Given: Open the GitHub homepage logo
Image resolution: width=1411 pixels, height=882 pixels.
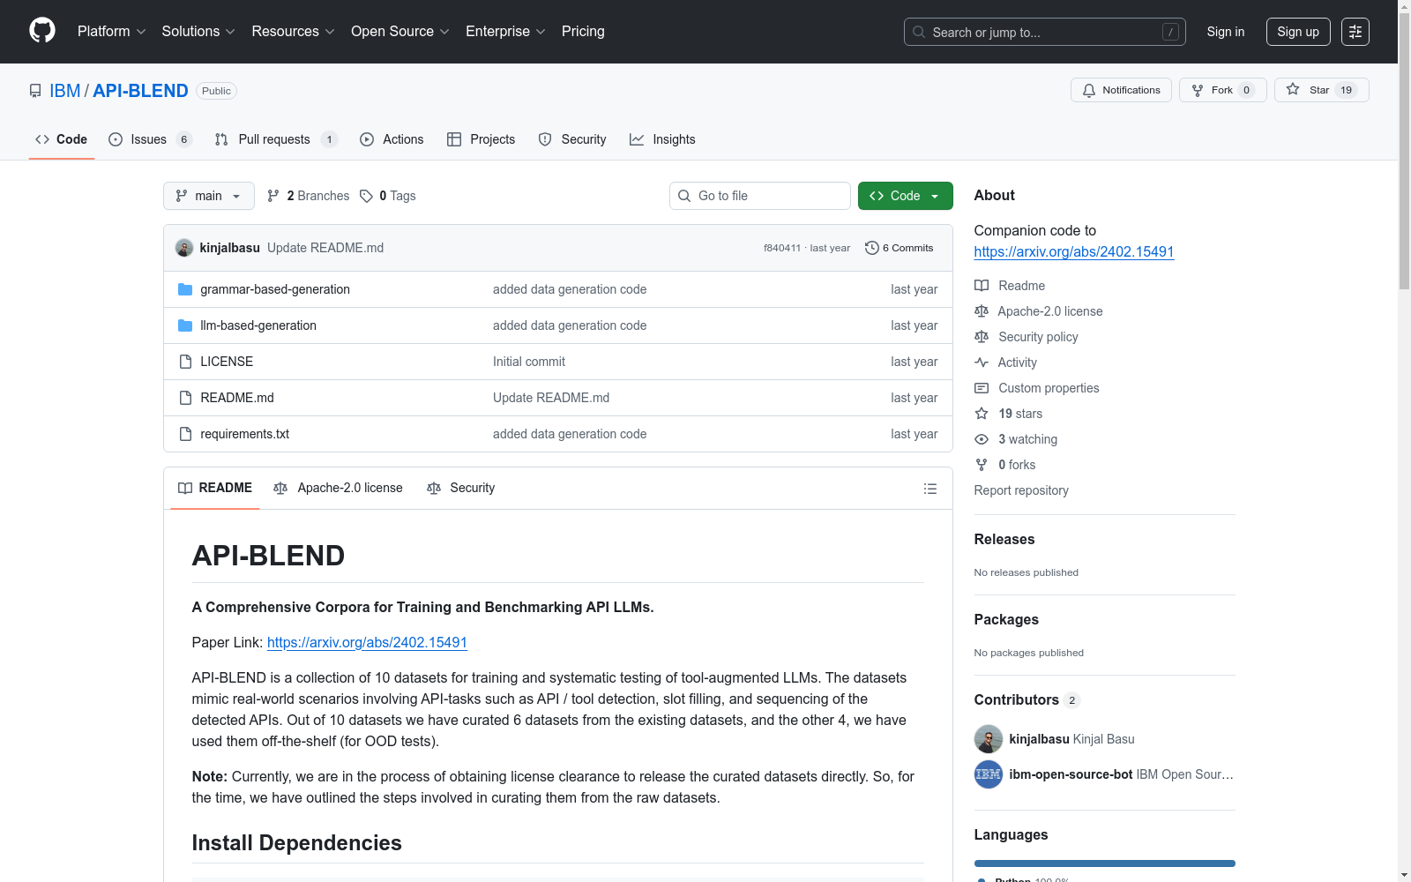Looking at the screenshot, I should click(x=42, y=31).
